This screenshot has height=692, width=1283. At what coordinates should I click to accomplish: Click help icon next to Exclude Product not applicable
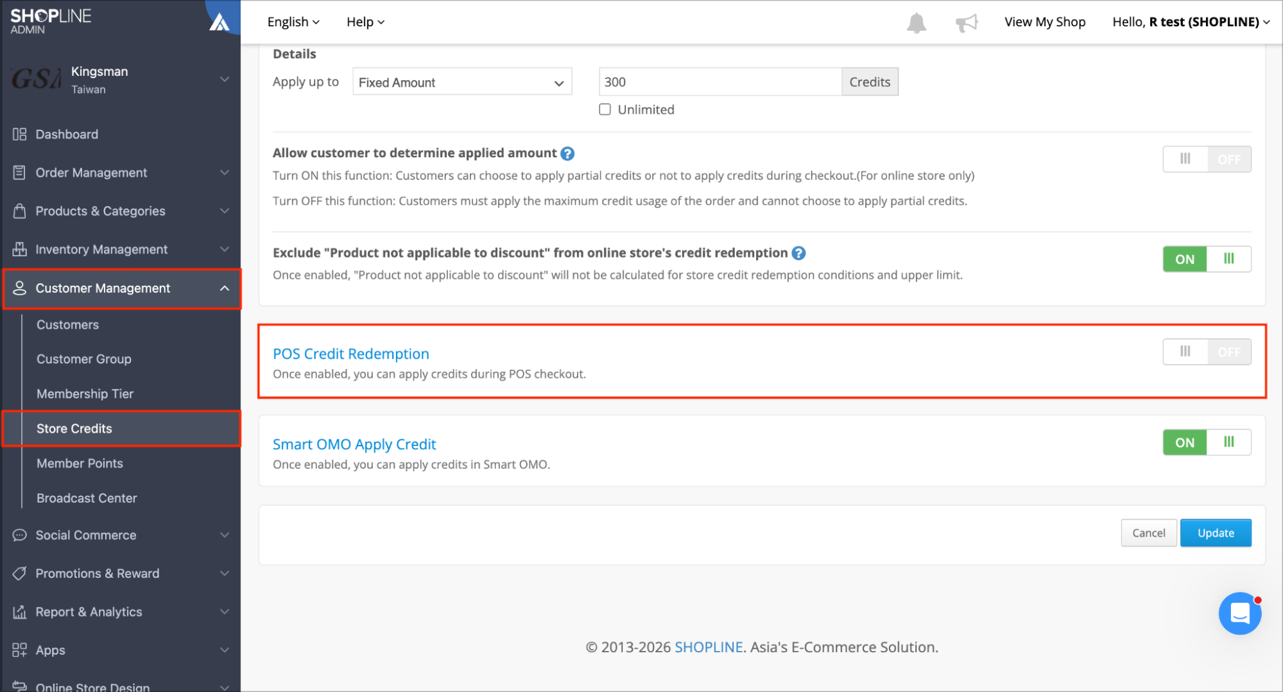[x=798, y=253]
